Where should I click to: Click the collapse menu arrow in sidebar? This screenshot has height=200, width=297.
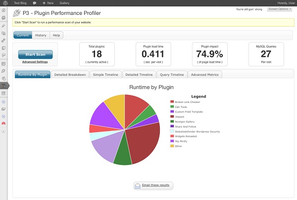coord(4,131)
